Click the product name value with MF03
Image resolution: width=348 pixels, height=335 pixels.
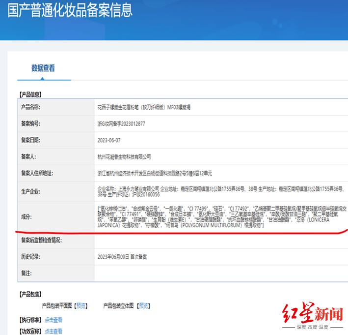pos(144,107)
